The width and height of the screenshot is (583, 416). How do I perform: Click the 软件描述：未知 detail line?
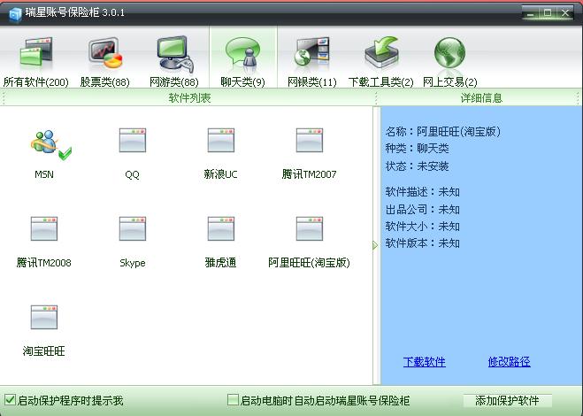423,192
